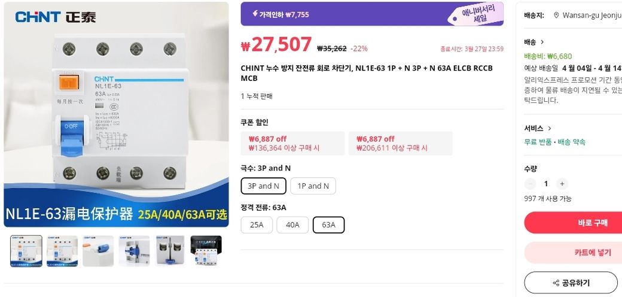
Task: Click the ₩6,887 off ₩136,364 coupon
Action: click(x=292, y=143)
